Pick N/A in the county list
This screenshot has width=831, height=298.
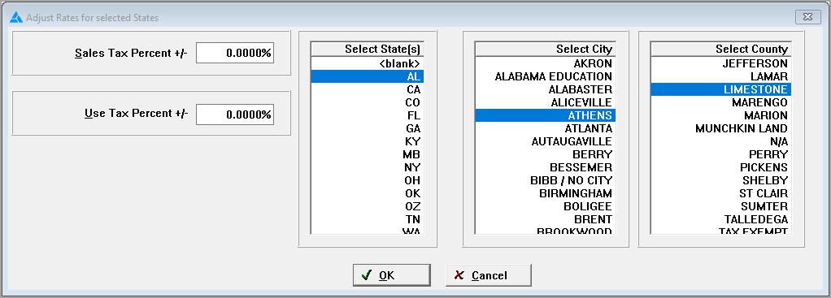[720, 141]
